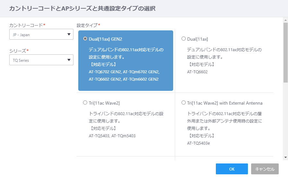Click the AT-TQ5403e model description
Screen dimensions: 288x182
point(199,143)
